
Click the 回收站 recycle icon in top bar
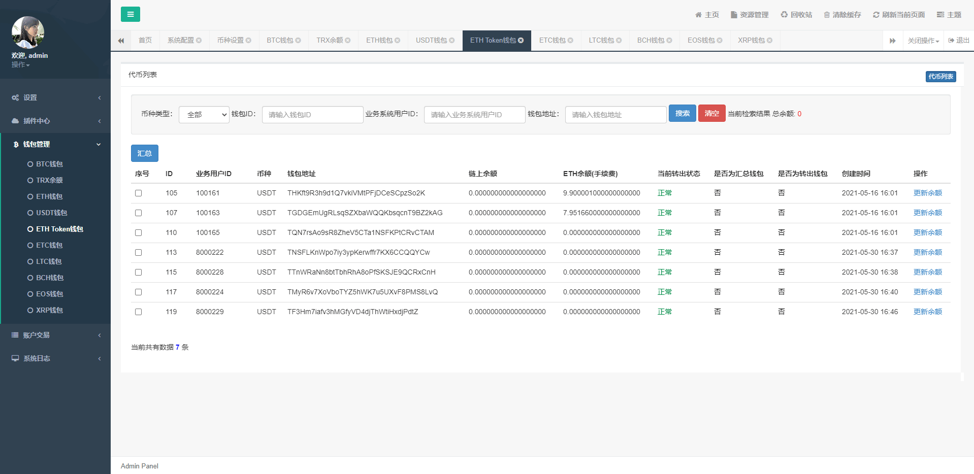click(x=784, y=15)
